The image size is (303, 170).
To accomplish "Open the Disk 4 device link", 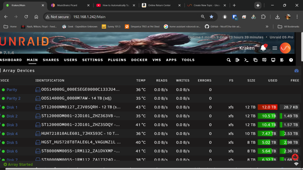I will coord(12,134).
